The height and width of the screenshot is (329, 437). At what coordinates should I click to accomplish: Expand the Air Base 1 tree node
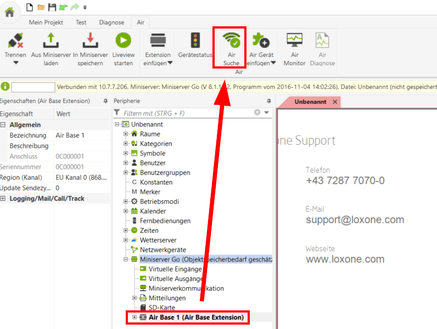[x=135, y=317]
